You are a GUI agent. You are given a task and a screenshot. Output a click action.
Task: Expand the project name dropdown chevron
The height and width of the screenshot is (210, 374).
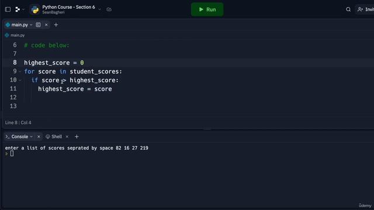point(100,9)
